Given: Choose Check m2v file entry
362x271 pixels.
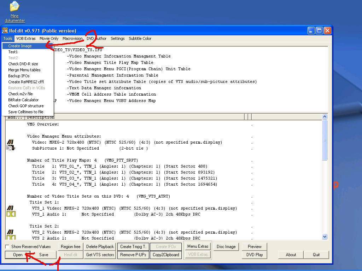Looking at the screenshot, I should coord(28,94).
